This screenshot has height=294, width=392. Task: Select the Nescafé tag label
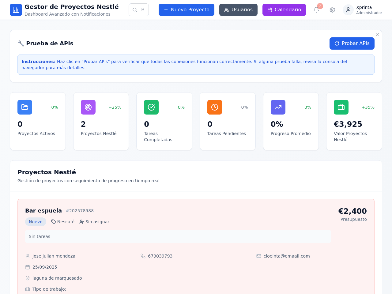63,222
